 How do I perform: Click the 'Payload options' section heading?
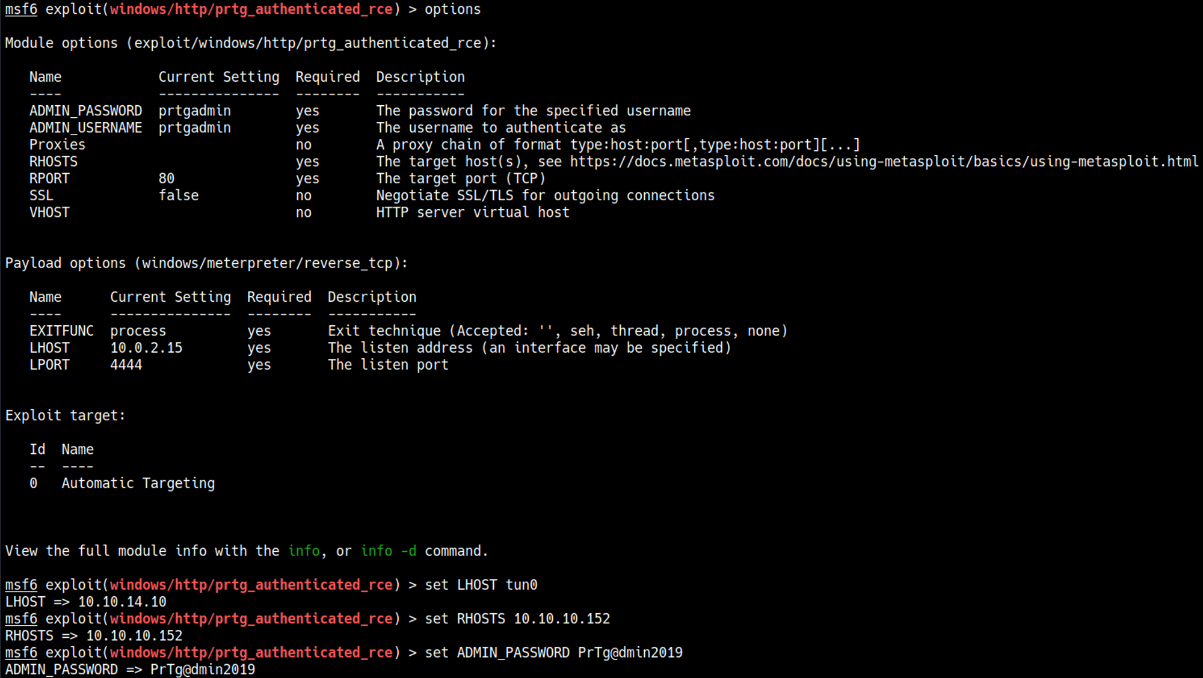click(x=206, y=263)
